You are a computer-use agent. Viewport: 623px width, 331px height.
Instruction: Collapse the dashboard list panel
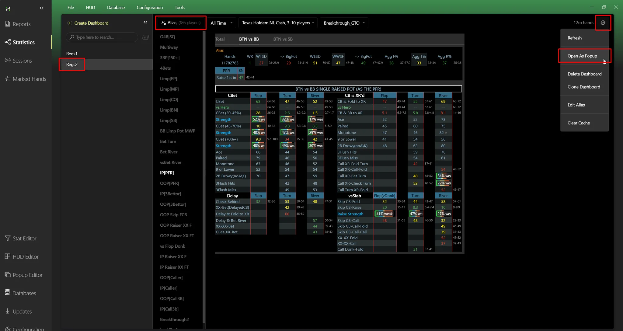click(x=145, y=22)
